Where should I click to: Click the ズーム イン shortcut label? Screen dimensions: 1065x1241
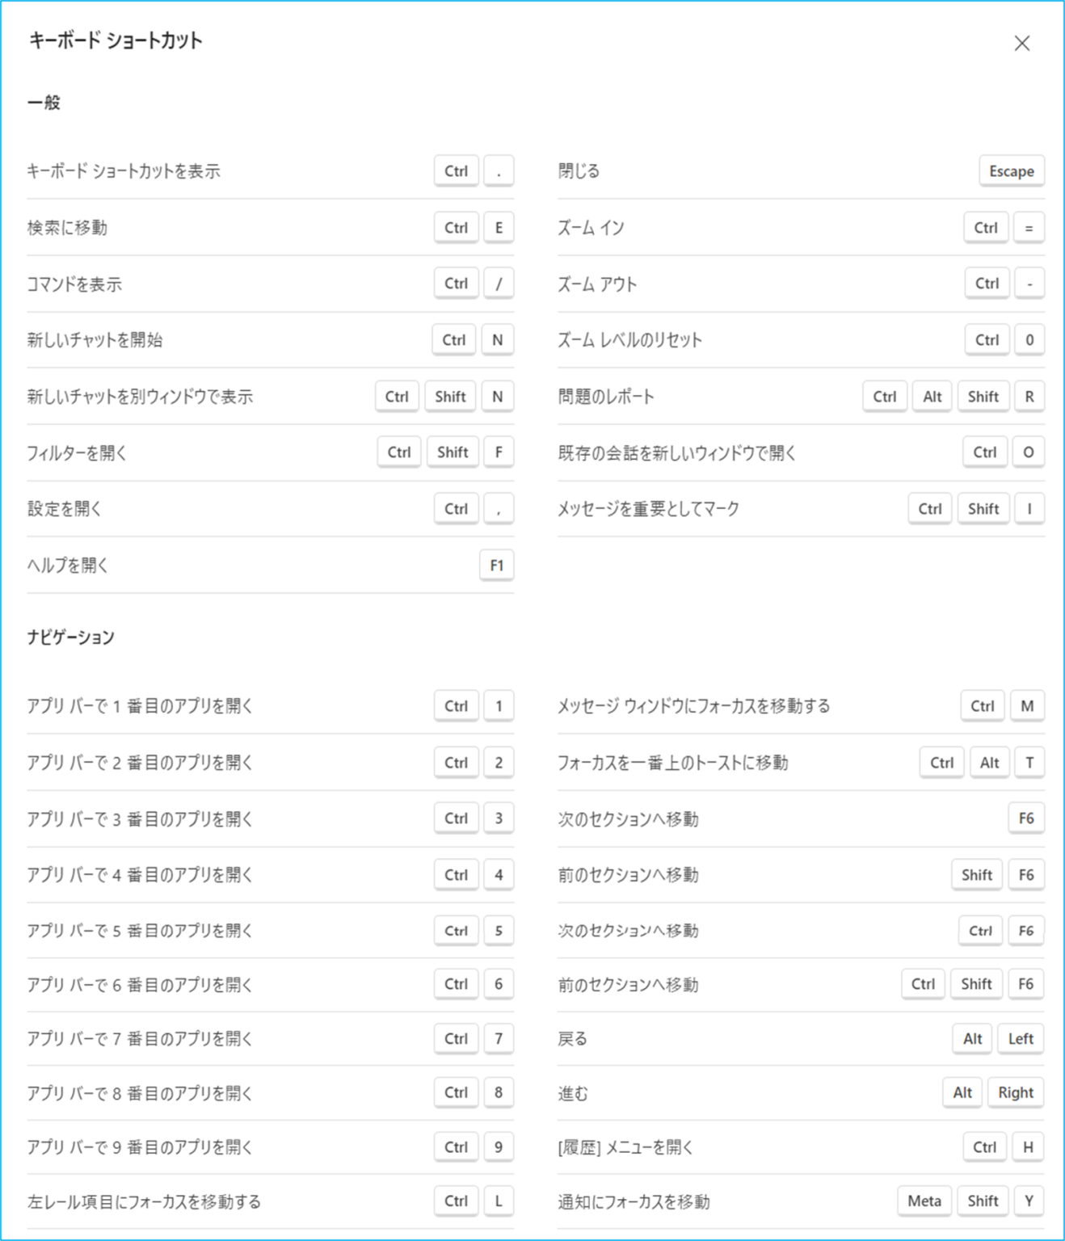591,228
